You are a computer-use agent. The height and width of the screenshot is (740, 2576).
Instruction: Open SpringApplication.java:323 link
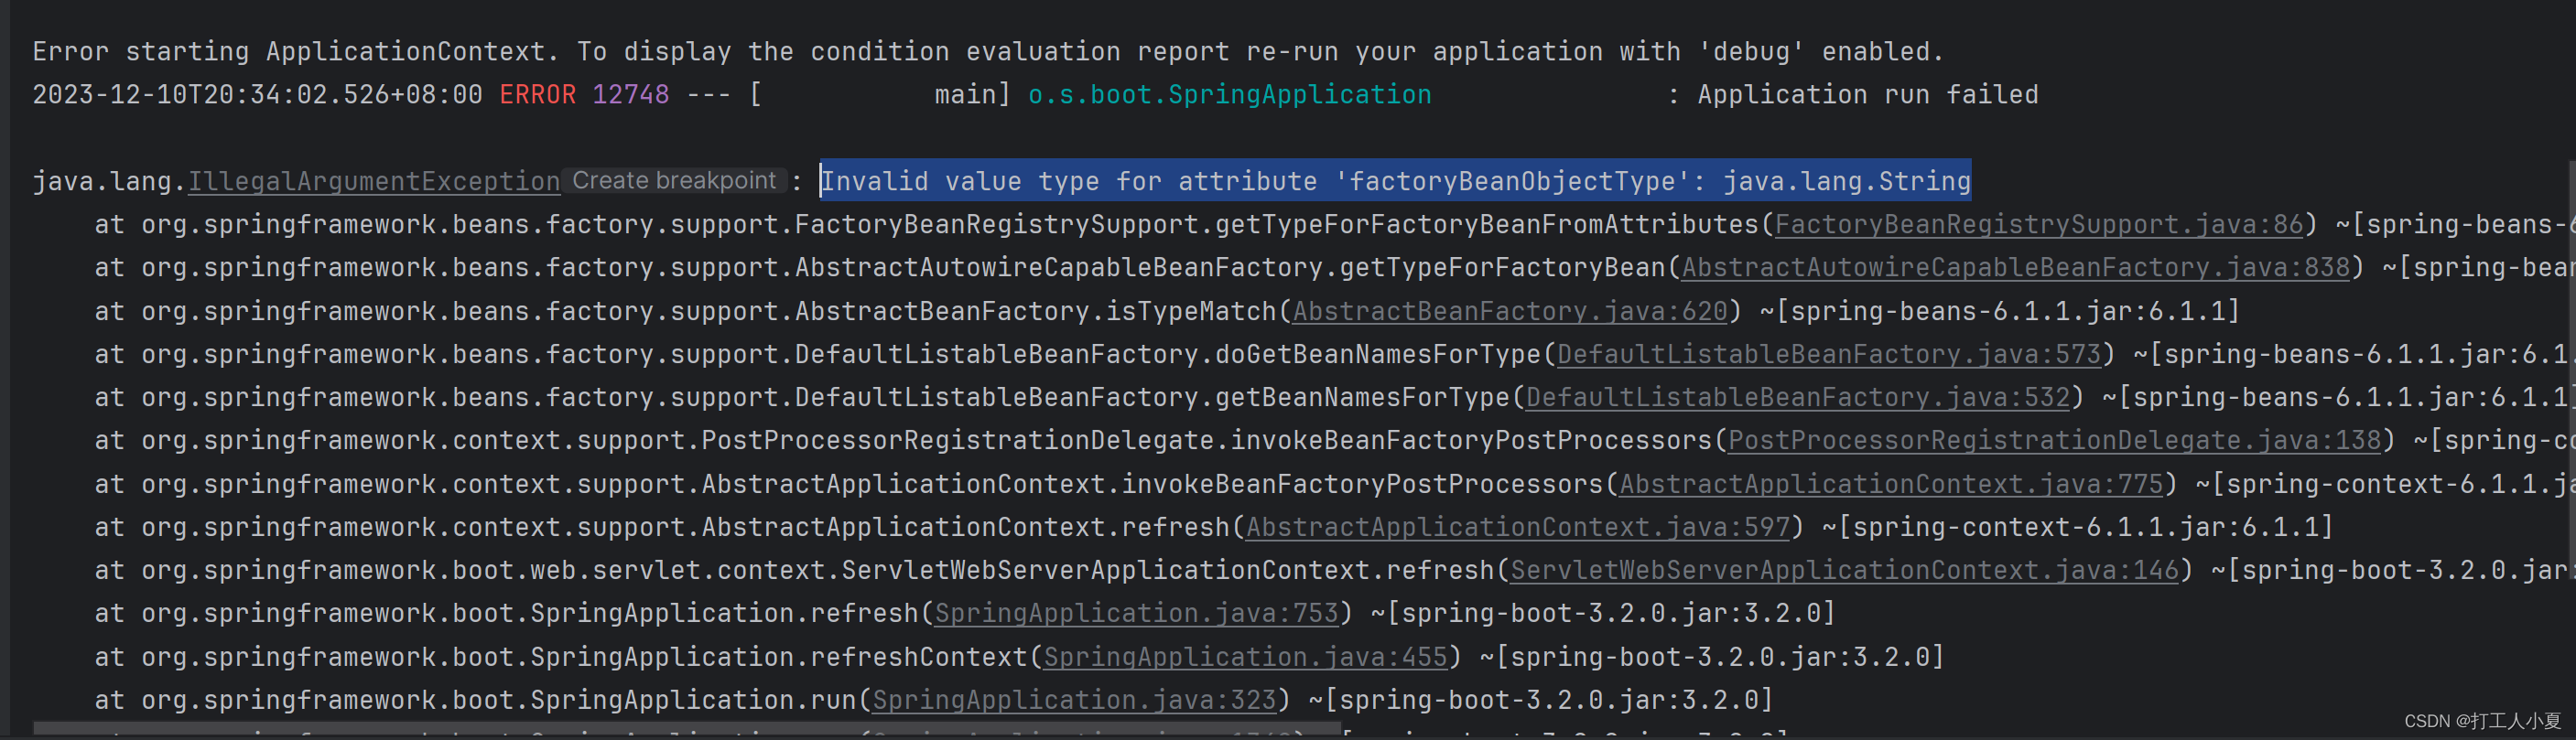click(1074, 700)
